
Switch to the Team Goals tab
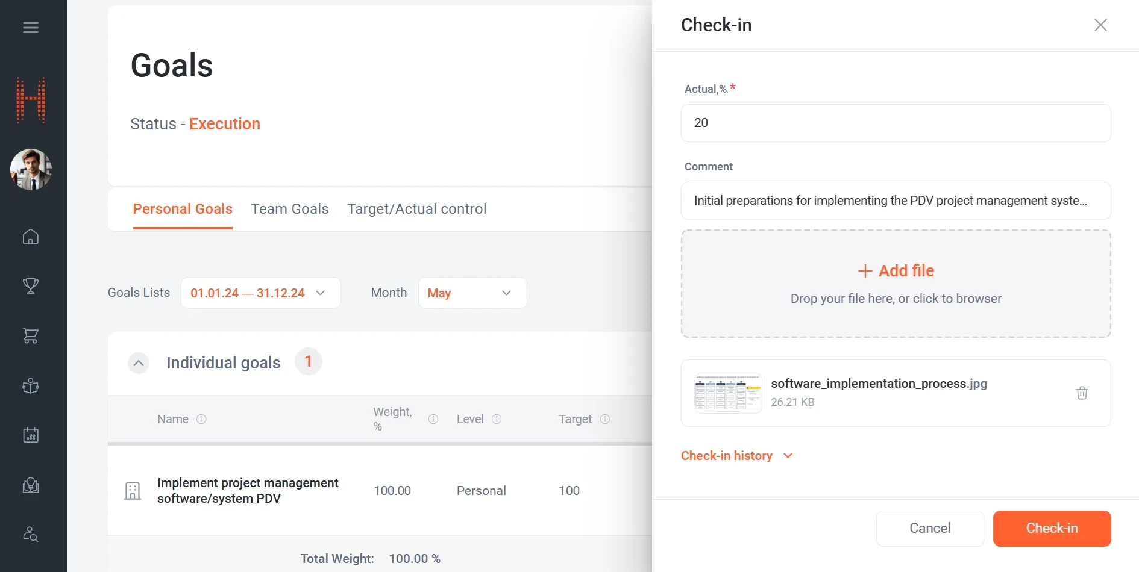(289, 209)
